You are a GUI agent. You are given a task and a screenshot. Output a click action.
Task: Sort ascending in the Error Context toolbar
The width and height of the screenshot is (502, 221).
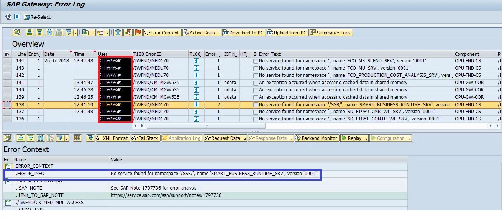[x=21, y=138]
